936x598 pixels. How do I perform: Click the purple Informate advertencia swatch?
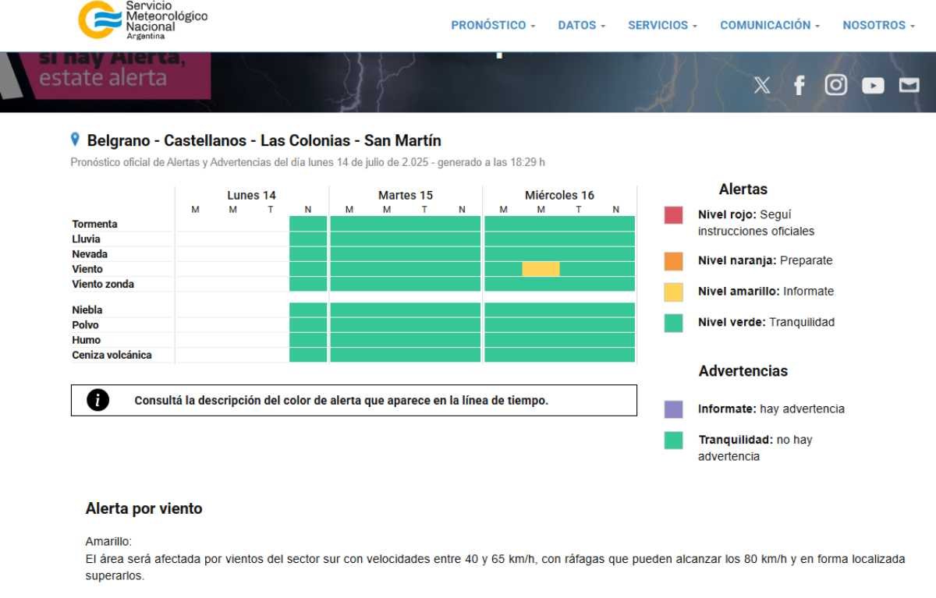[x=673, y=409]
